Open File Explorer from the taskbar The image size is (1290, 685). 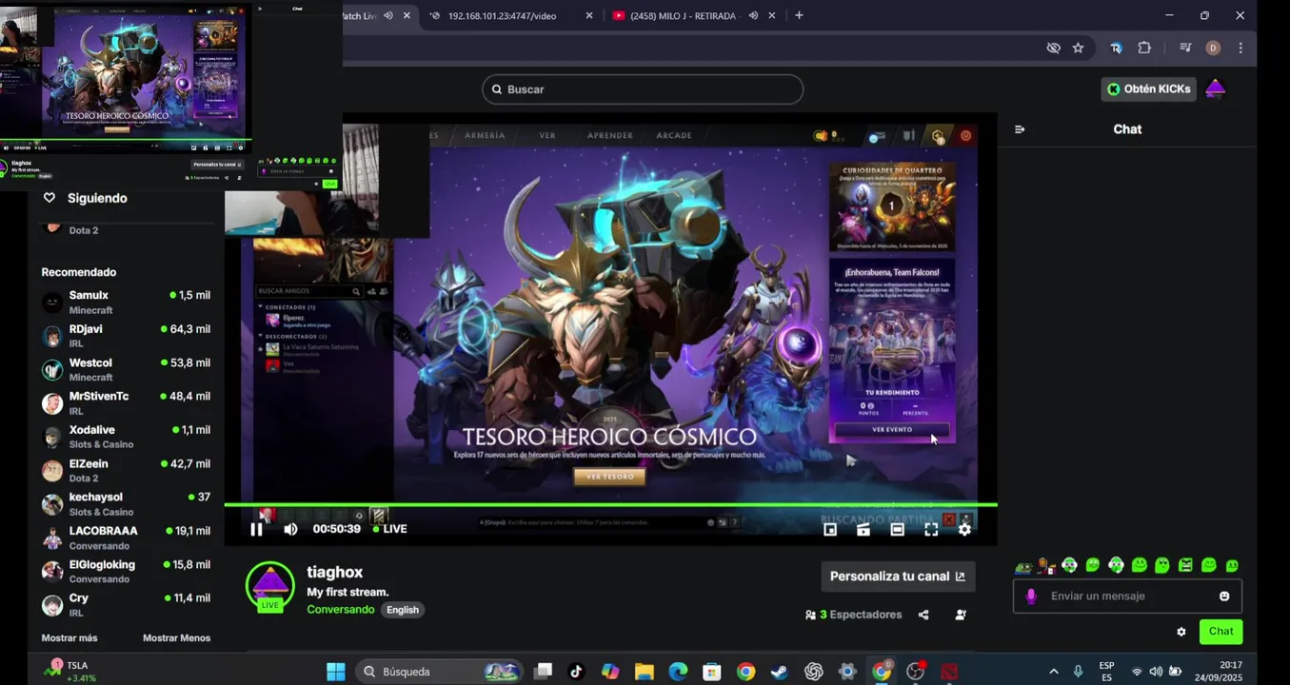tap(644, 672)
